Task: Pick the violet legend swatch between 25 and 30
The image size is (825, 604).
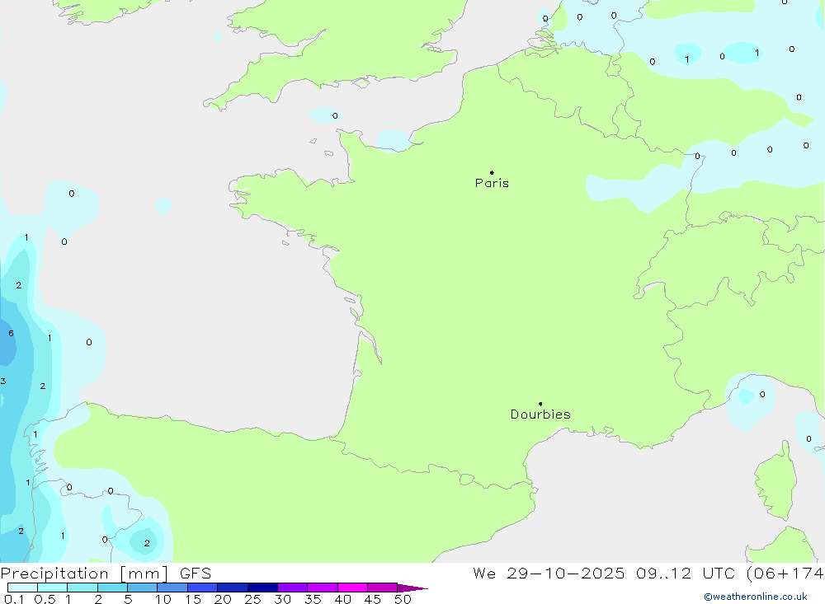Action: coord(262,588)
